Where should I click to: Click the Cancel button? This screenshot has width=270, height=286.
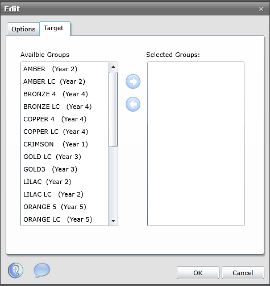tap(243, 273)
